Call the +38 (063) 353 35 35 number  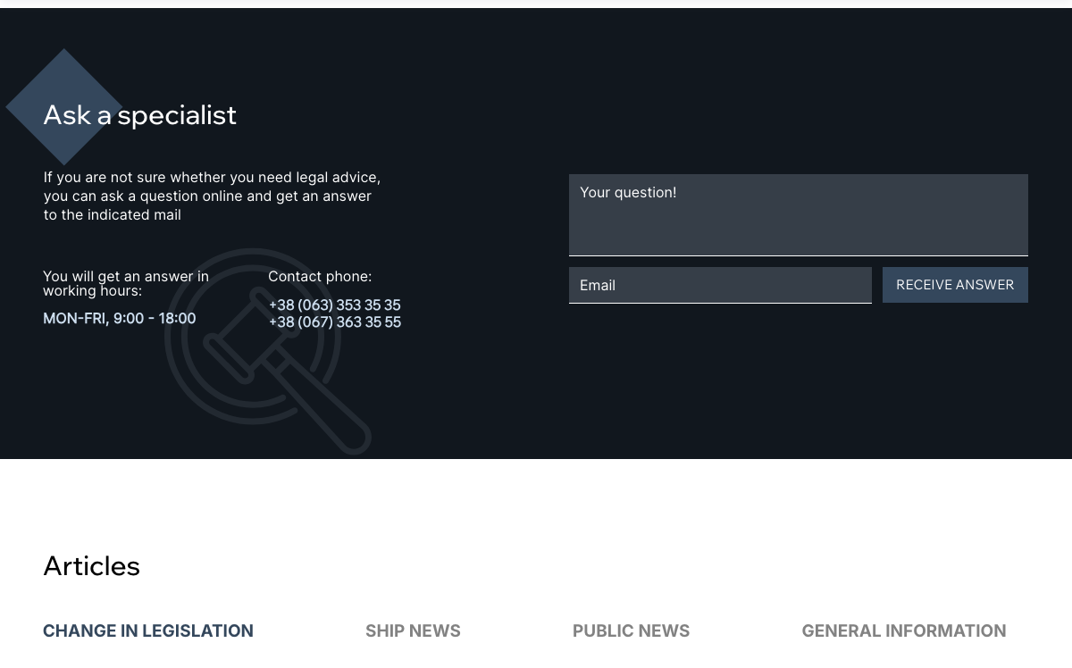[335, 305]
